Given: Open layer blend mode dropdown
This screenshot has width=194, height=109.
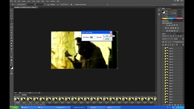Looking at the screenshot, I should click(x=167, y=39).
